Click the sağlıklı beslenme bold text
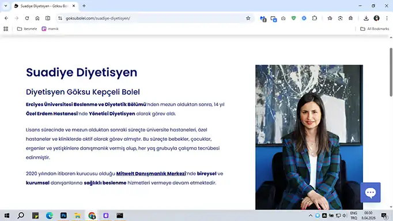Screen dimensions: 393x221 click(105, 183)
